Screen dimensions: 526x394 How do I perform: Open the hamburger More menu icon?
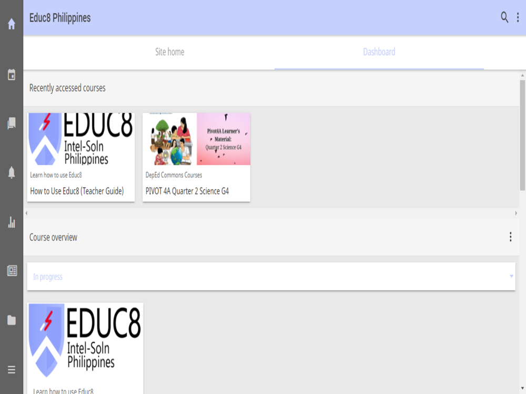(12, 369)
